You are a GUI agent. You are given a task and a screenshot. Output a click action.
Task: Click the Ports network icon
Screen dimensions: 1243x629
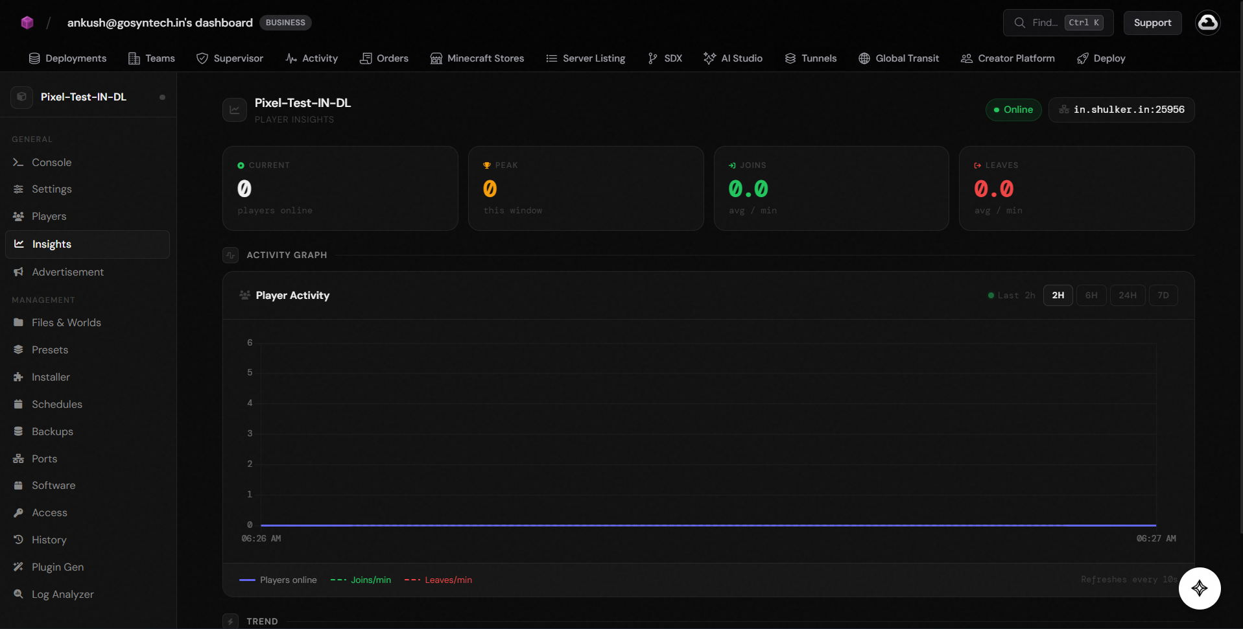(18, 458)
